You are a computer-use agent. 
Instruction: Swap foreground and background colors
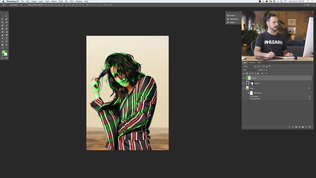point(7,51)
